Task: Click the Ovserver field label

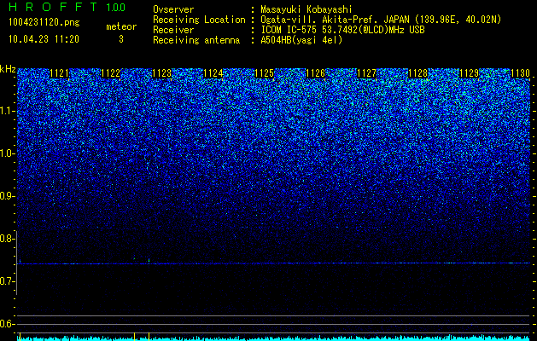Action: (173, 9)
